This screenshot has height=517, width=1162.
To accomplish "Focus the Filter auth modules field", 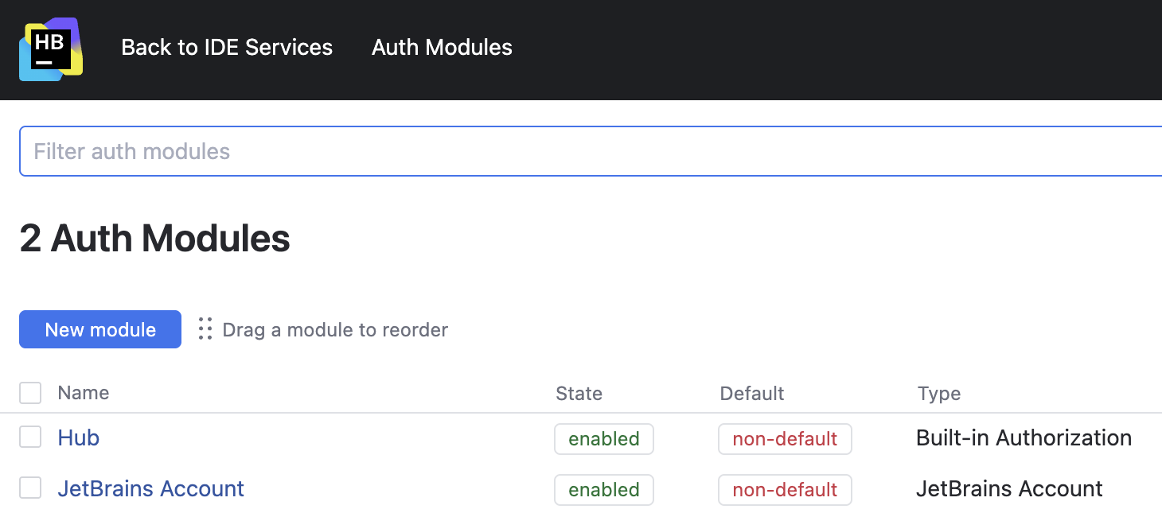I will pyautogui.click(x=591, y=151).
